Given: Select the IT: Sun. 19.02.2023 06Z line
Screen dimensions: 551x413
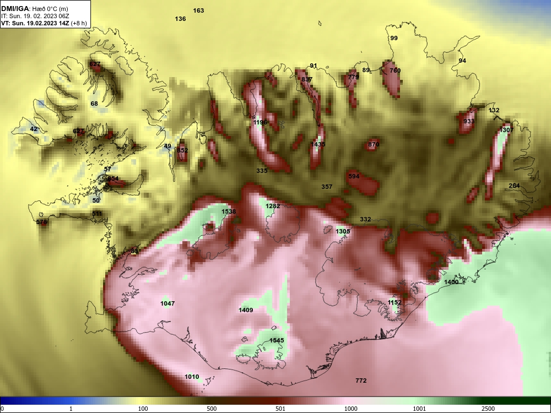Looking at the screenshot, I should coord(35,16).
